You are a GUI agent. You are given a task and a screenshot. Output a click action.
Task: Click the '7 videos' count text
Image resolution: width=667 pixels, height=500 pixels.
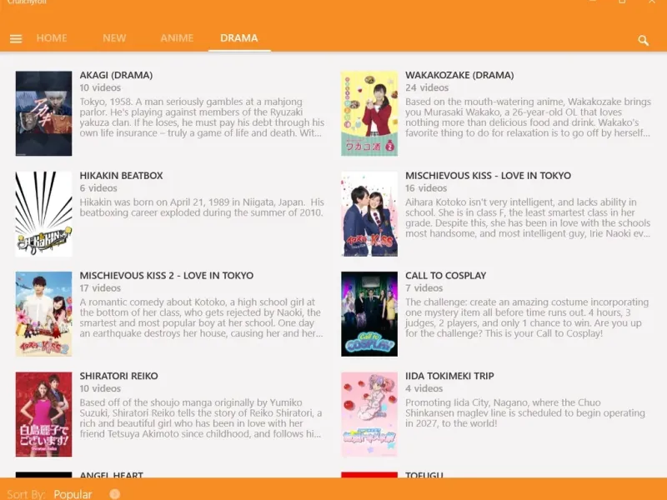[424, 287]
